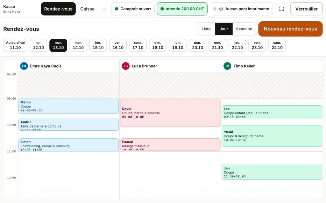Viewport: 326px width, 203px height.
Task: Select date mer. 21.10
Action: 217,45
